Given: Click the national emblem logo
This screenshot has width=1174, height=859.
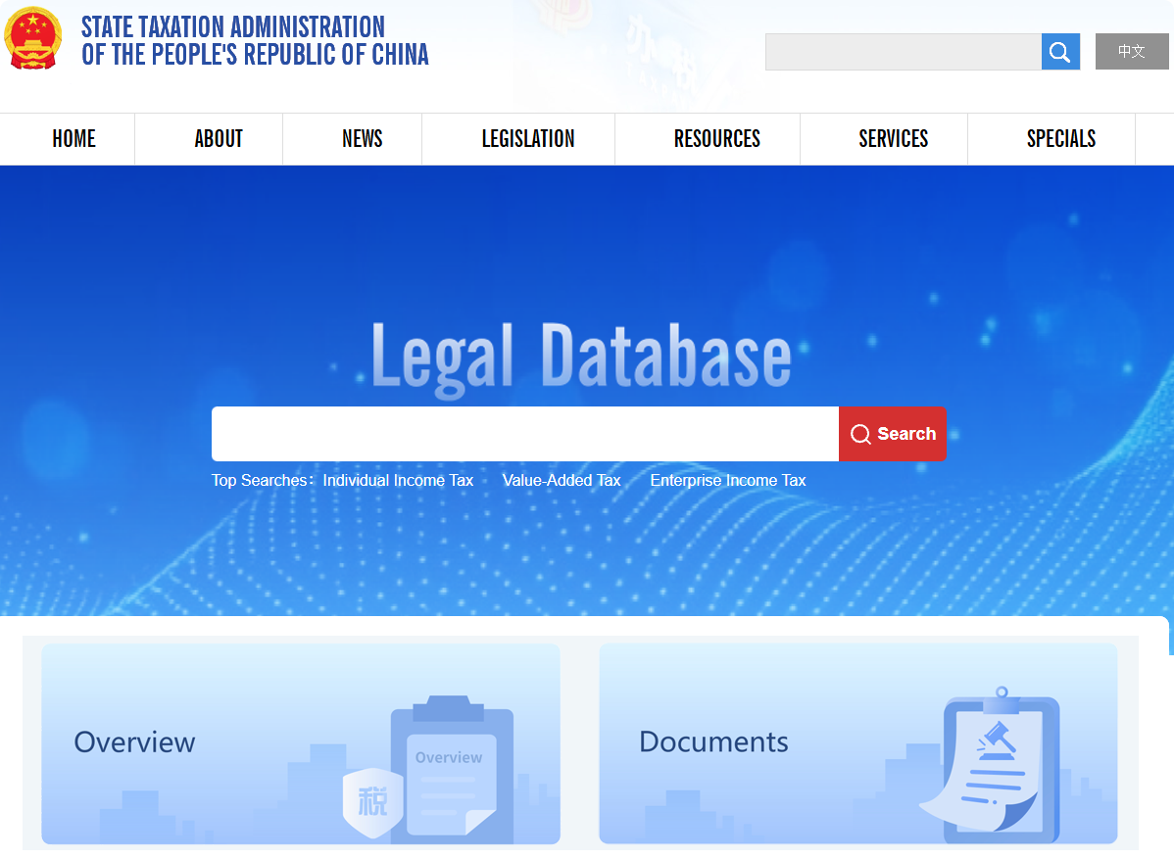Looking at the screenshot, I should coord(32,40).
